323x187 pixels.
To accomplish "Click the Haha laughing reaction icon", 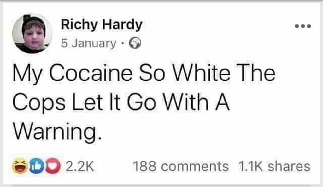I will point(20,166).
